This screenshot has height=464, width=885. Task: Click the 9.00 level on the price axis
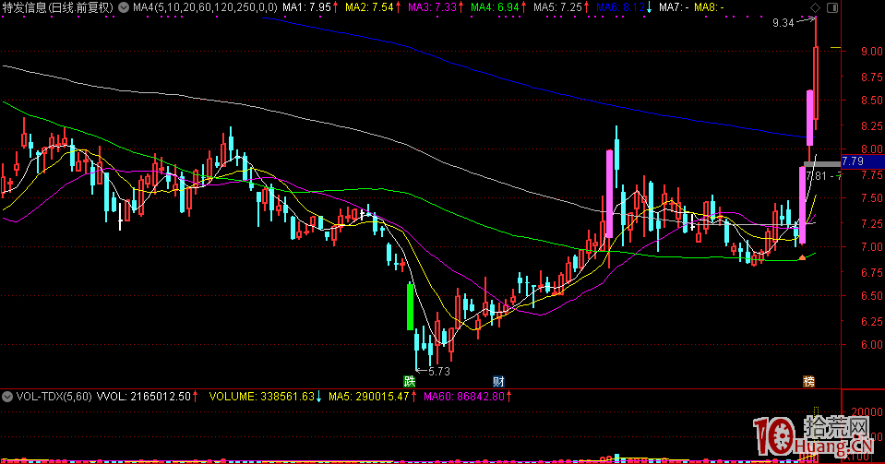[871, 52]
